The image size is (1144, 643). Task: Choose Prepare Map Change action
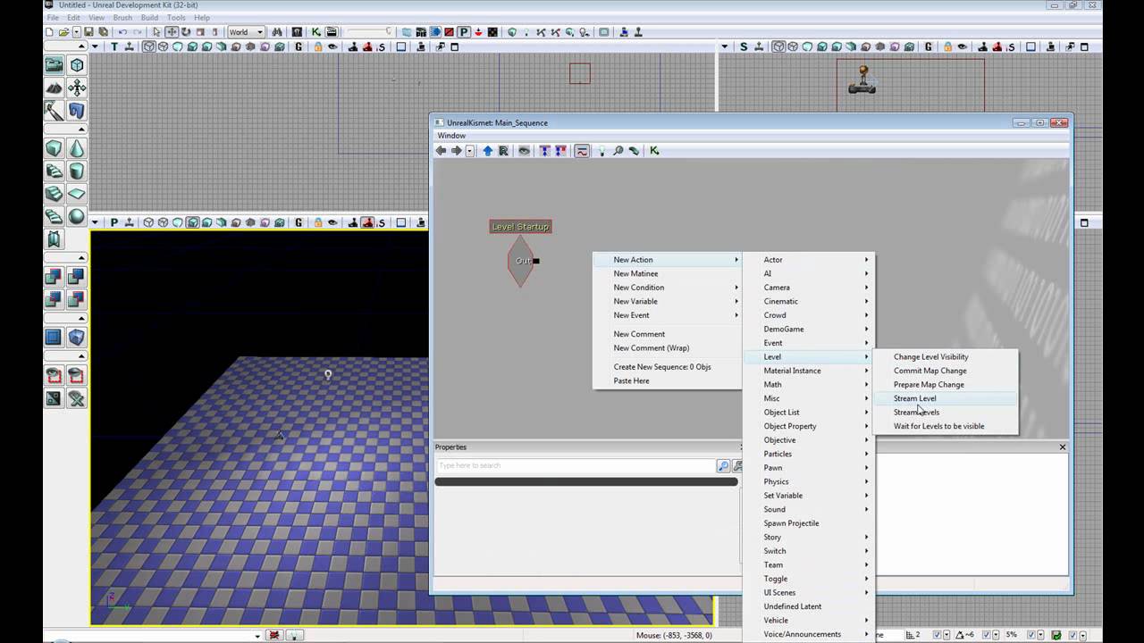[x=946, y=384]
